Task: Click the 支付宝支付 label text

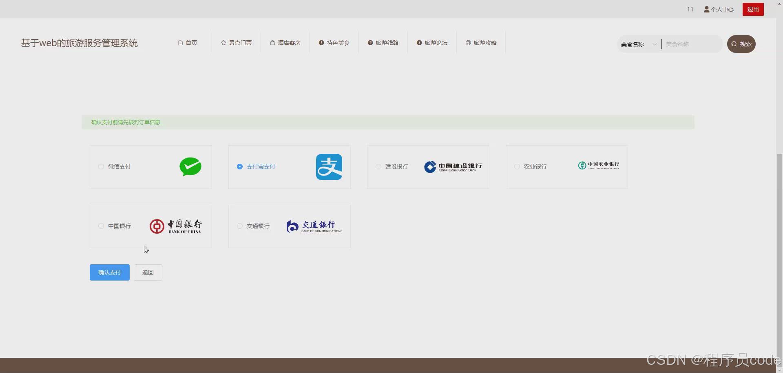Action: tap(261, 167)
